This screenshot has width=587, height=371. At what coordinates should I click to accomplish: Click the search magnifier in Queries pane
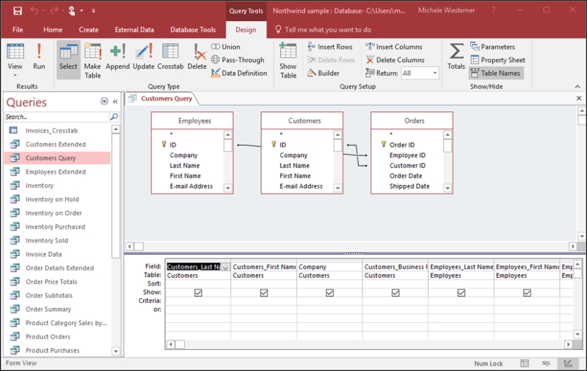(114, 117)
